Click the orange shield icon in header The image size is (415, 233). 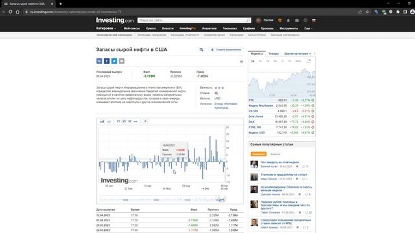(x=279, y=20)
